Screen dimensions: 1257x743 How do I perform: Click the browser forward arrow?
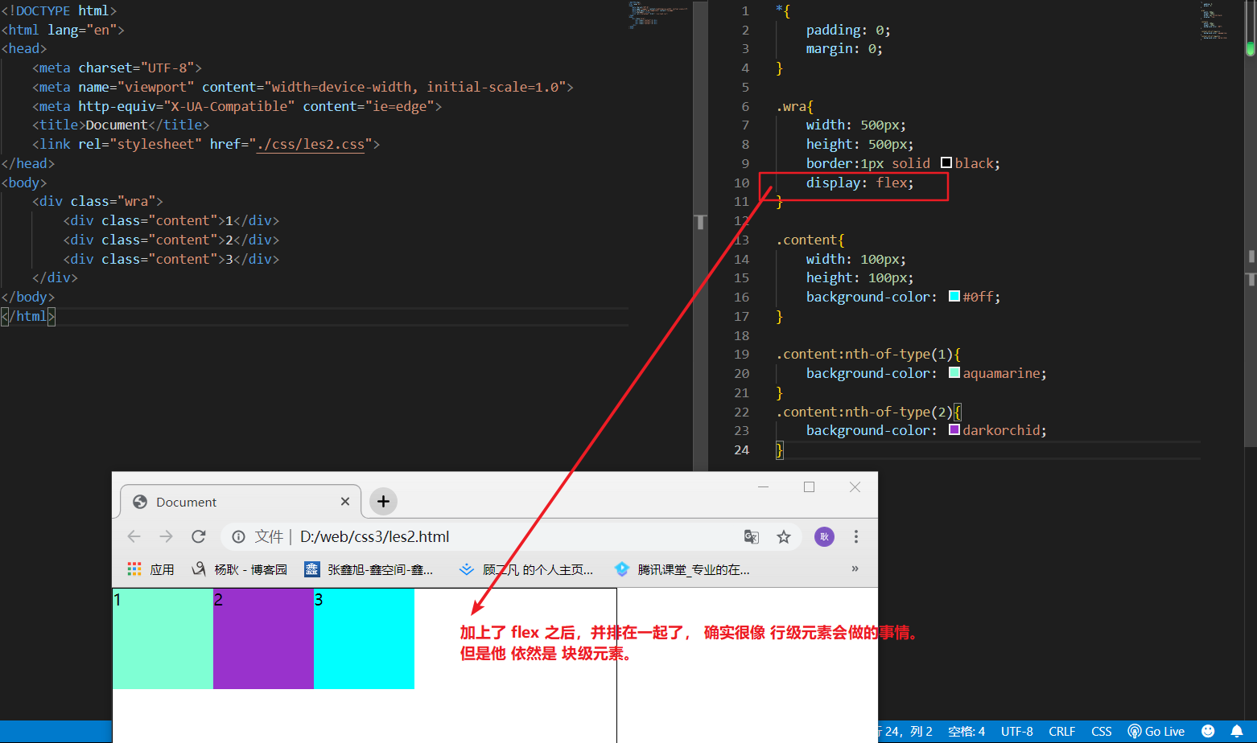point(167,536)
